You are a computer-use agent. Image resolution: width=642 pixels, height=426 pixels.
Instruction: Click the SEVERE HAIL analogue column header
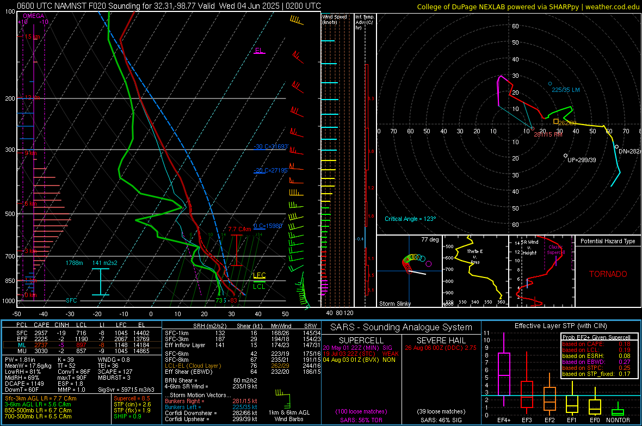tap(441, 341)
